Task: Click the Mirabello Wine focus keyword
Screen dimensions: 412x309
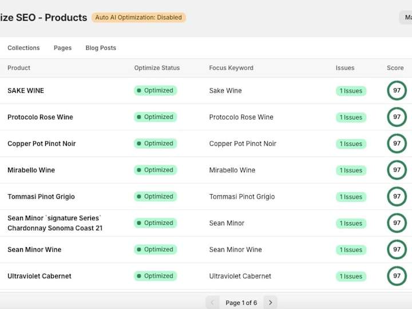Action: [x=232, y=171]
